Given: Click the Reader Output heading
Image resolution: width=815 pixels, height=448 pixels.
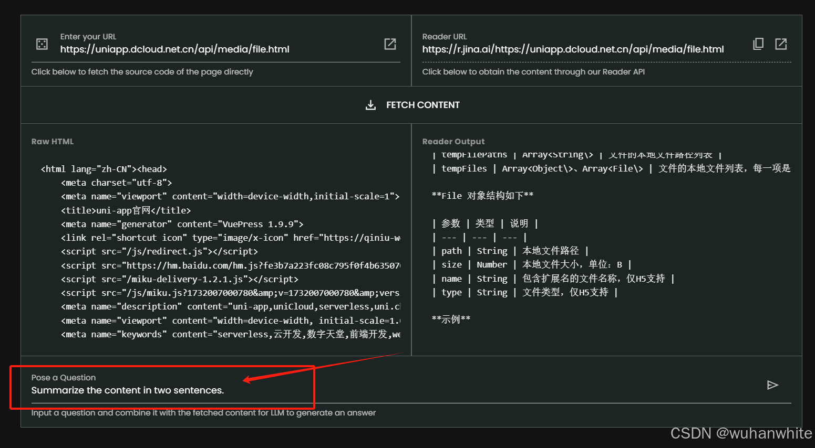Looking at the screenshot, I should coord(453,142).
